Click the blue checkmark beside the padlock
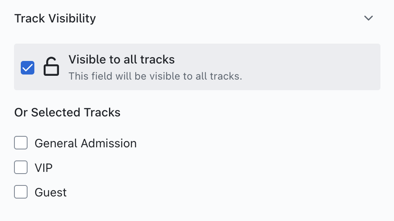394x221 pixels. point(28,67)
